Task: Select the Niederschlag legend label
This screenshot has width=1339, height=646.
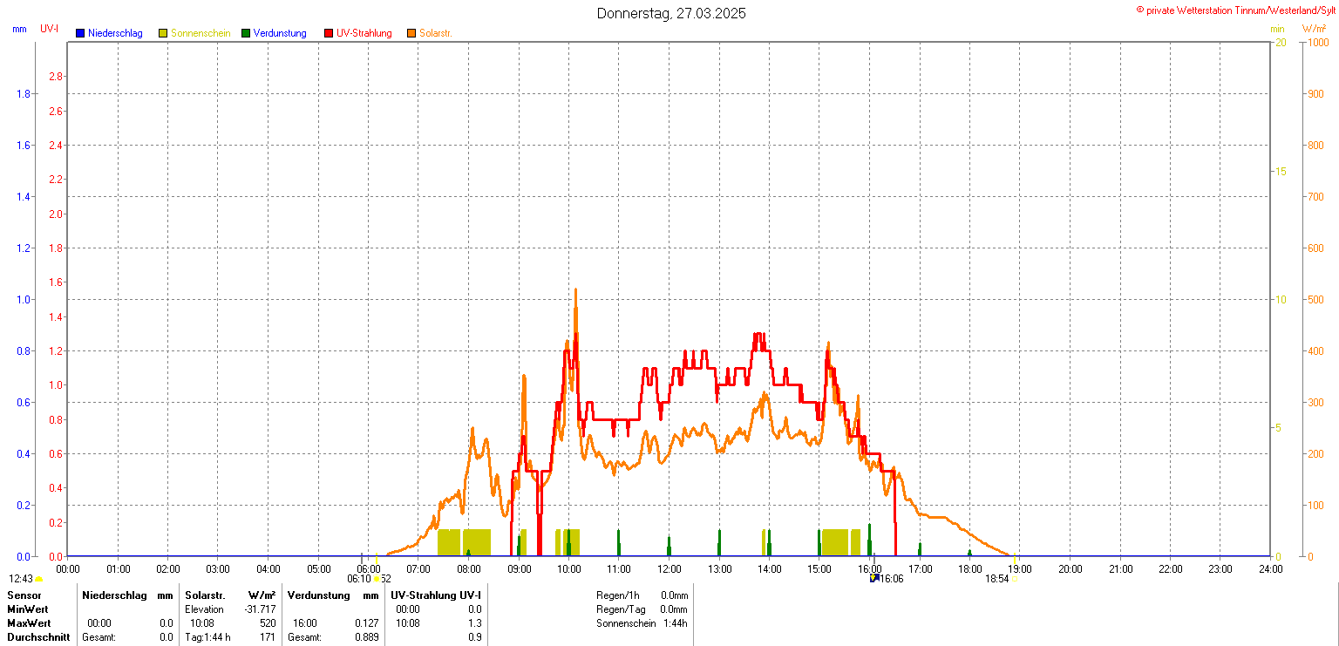Action: [115, 33]
